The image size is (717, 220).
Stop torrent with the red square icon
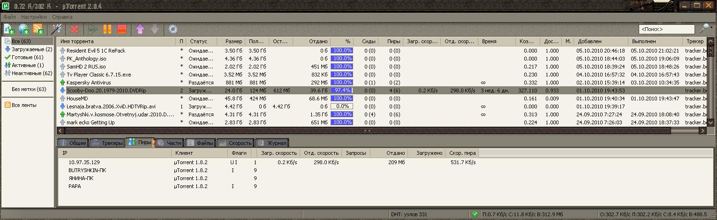click(x=122, y=29)
